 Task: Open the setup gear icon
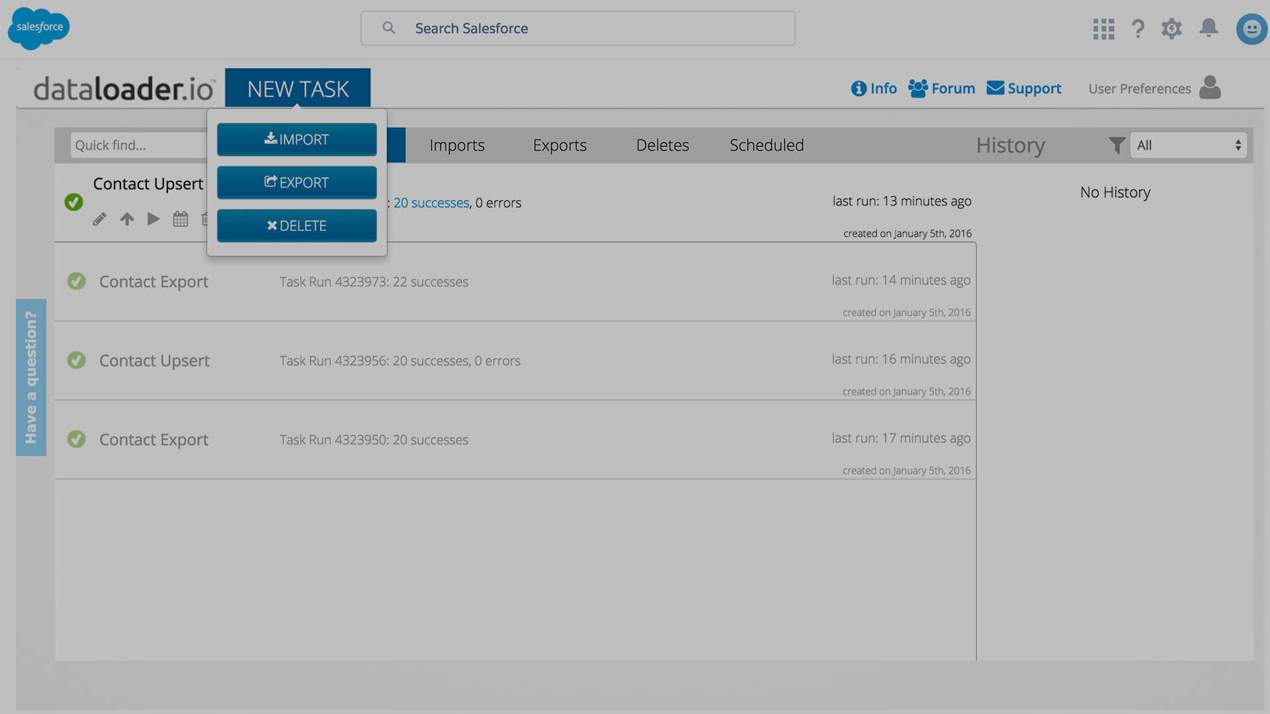tap(1171, 28)
